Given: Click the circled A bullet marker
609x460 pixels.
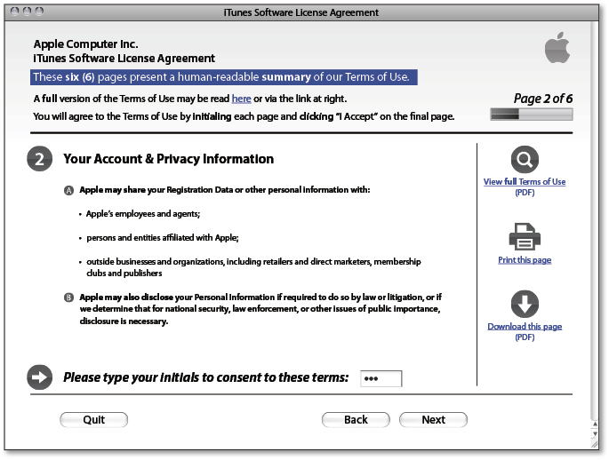Looking at the screenshot, I should (68, 190).
